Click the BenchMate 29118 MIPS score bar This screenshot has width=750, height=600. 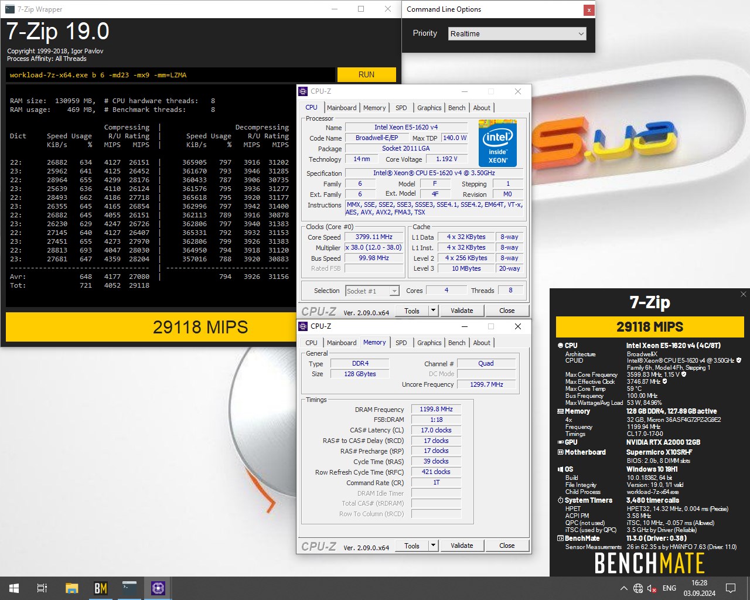[650, 327]
